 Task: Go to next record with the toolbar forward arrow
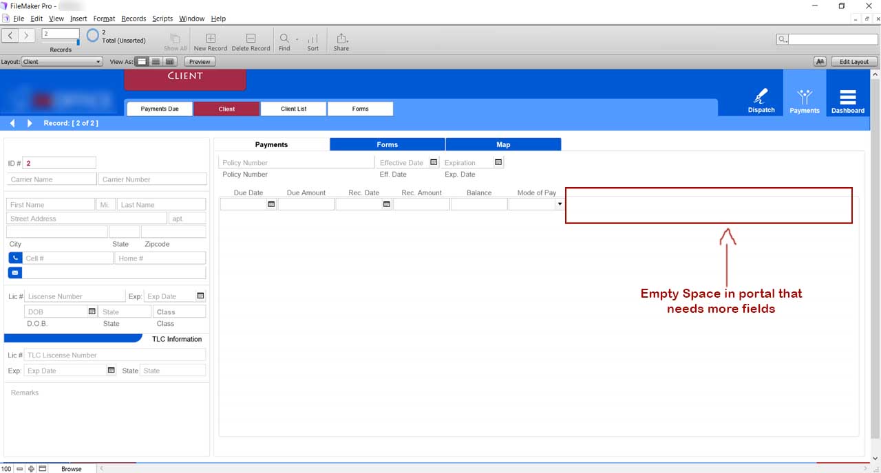tap(26, 35)
